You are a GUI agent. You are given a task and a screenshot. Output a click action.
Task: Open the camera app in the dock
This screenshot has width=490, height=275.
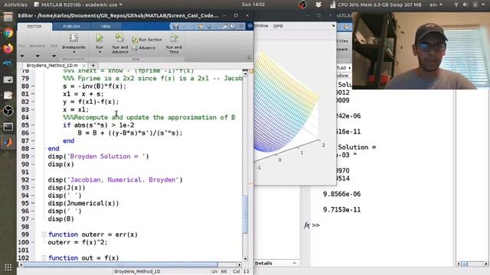[8, 79]
